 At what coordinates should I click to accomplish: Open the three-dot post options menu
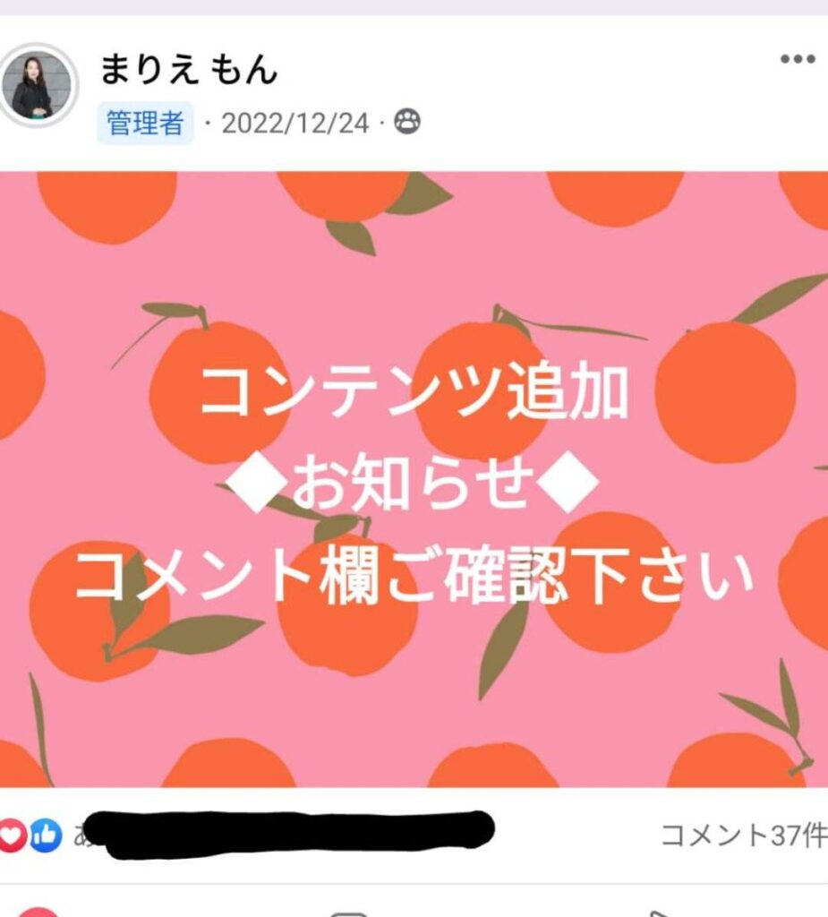[798, 59]
